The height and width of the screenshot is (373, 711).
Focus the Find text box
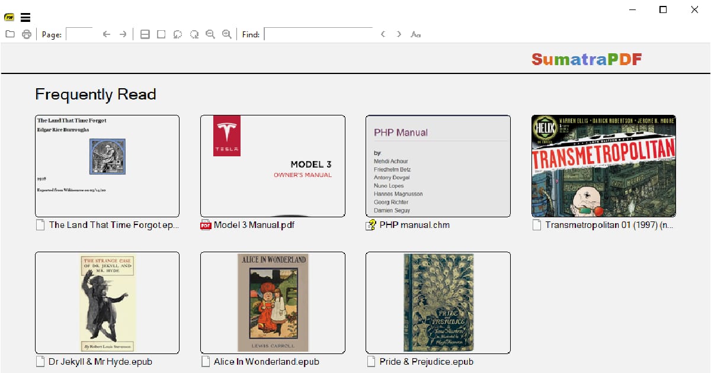pos(318,34)
